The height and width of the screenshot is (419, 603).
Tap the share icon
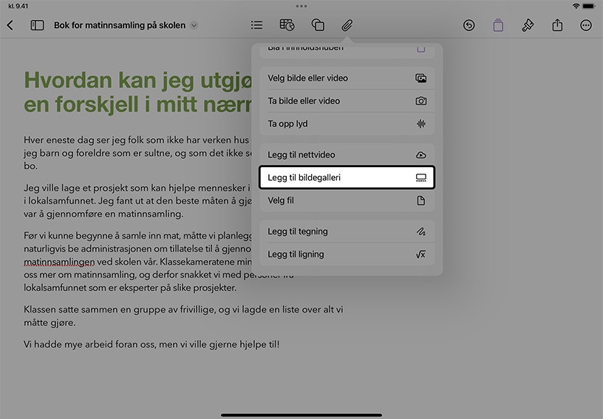click(x=557, y=25)
